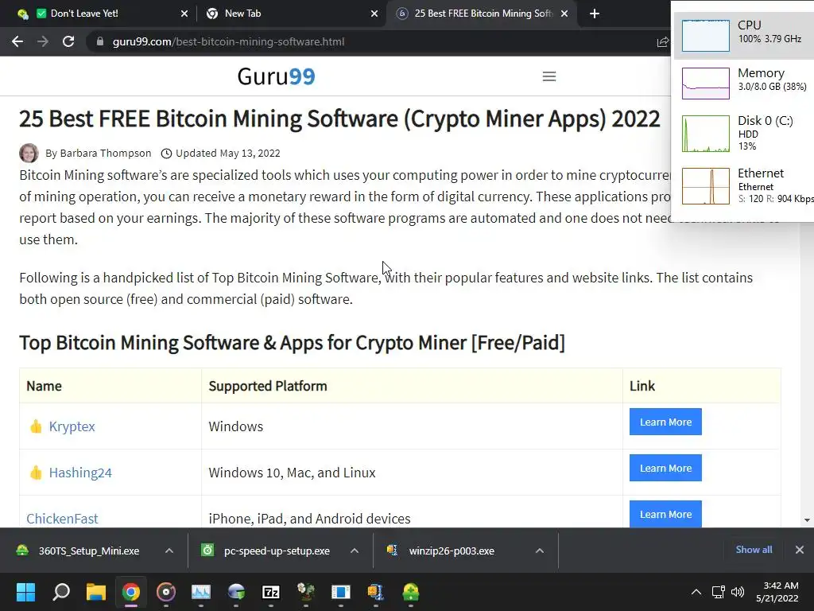Click the author name Barbara Thompson
814x611 pixels.
[x=106, y=154]
